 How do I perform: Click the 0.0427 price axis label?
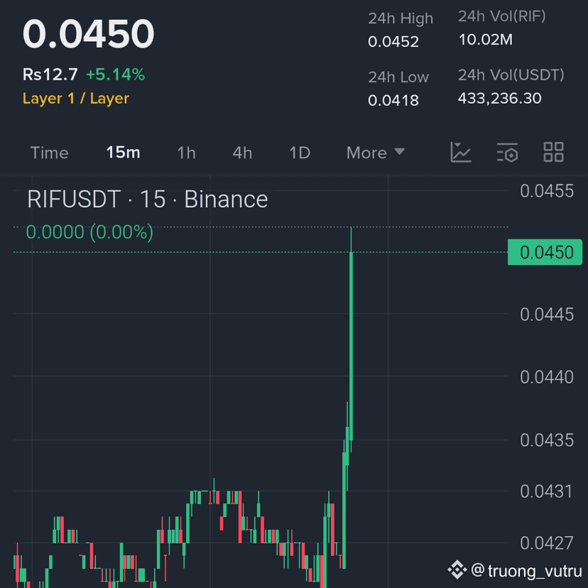547,543
